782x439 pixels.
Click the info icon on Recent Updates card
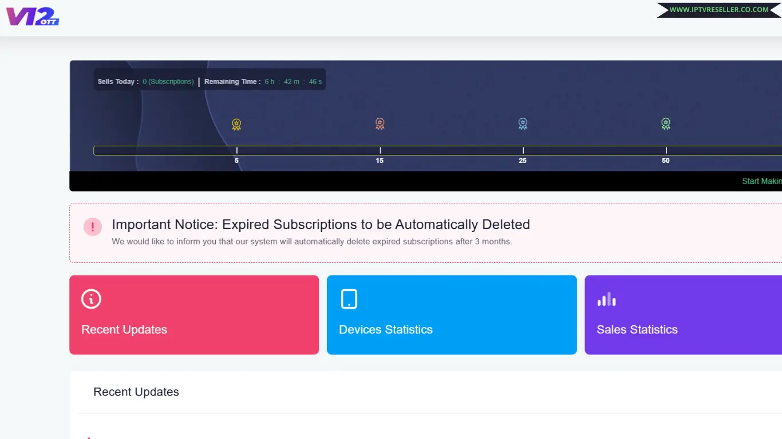(x=91, y=299)
